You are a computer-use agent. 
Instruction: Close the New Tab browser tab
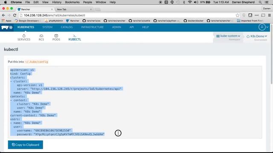[x=91, y=9]
